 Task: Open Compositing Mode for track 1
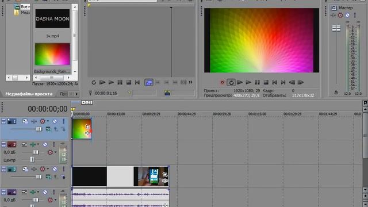pyautogui.click(x=48, y=129)
